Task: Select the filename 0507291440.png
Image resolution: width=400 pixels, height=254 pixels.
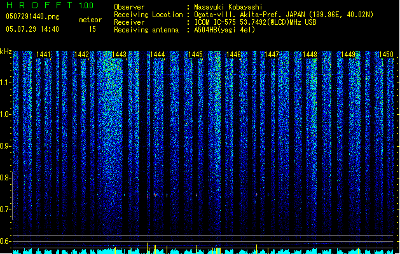Action: (x=32, y=17)
